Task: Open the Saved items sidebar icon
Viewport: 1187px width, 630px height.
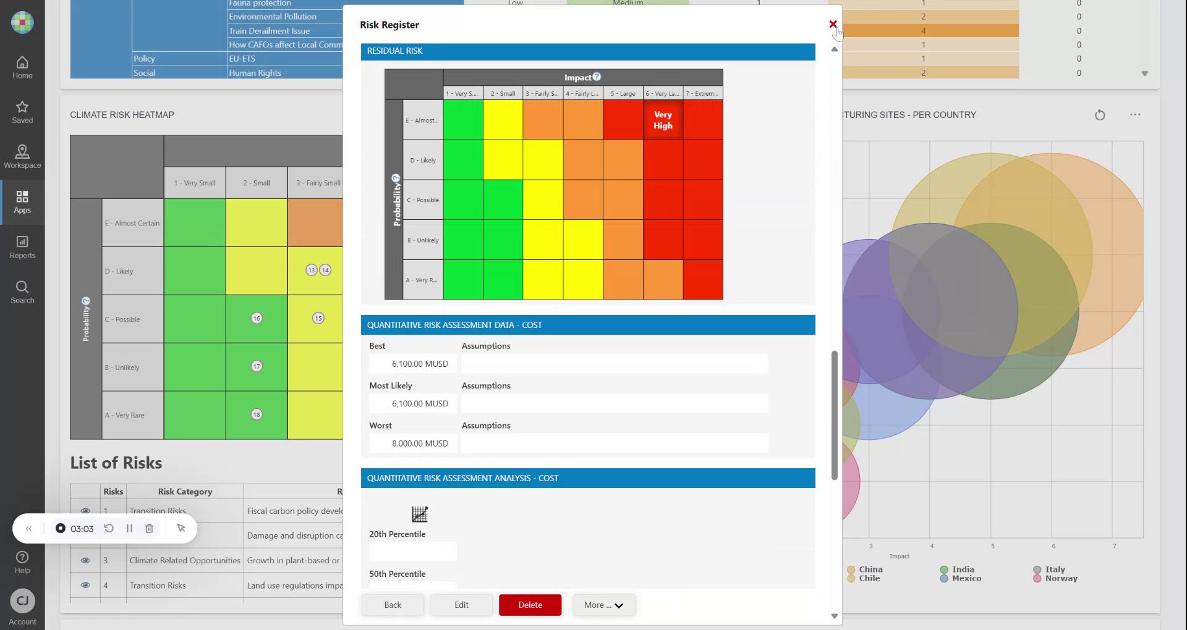Action: [22, 111]
